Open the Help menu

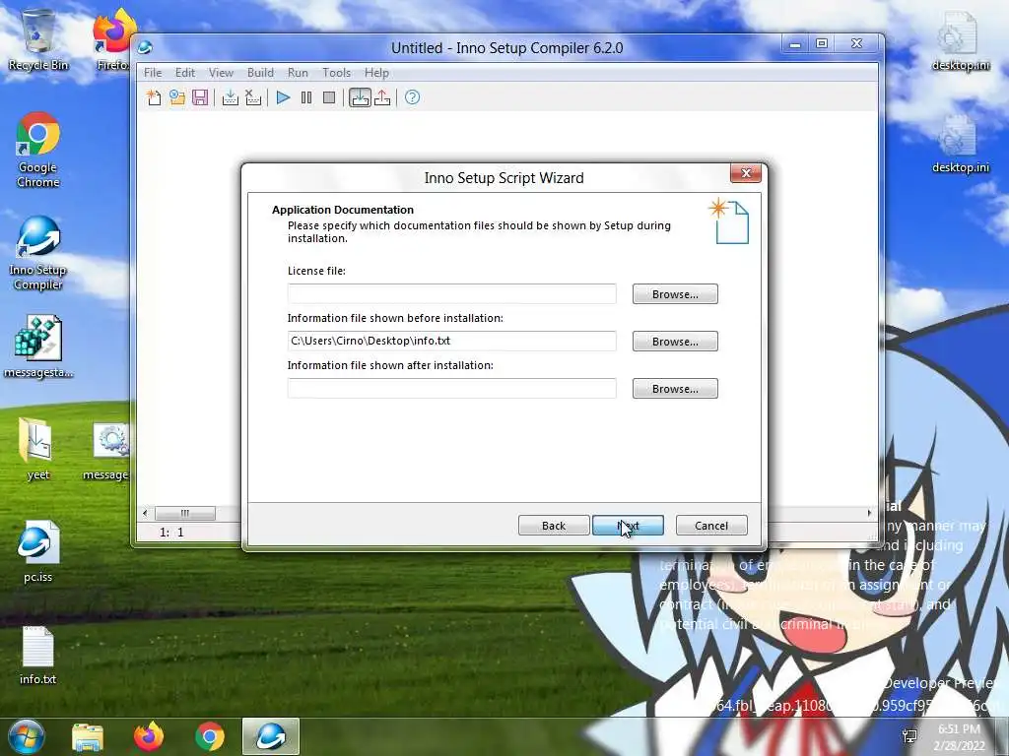point(376,73)
